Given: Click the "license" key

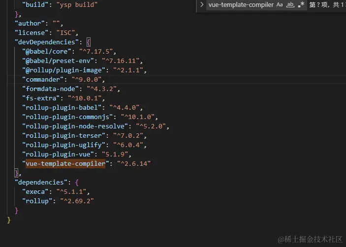Looking at the screenshot, I should [x=31, y=33].
